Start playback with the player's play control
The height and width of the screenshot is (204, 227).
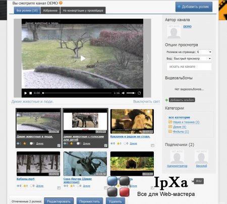coord(26,93)
